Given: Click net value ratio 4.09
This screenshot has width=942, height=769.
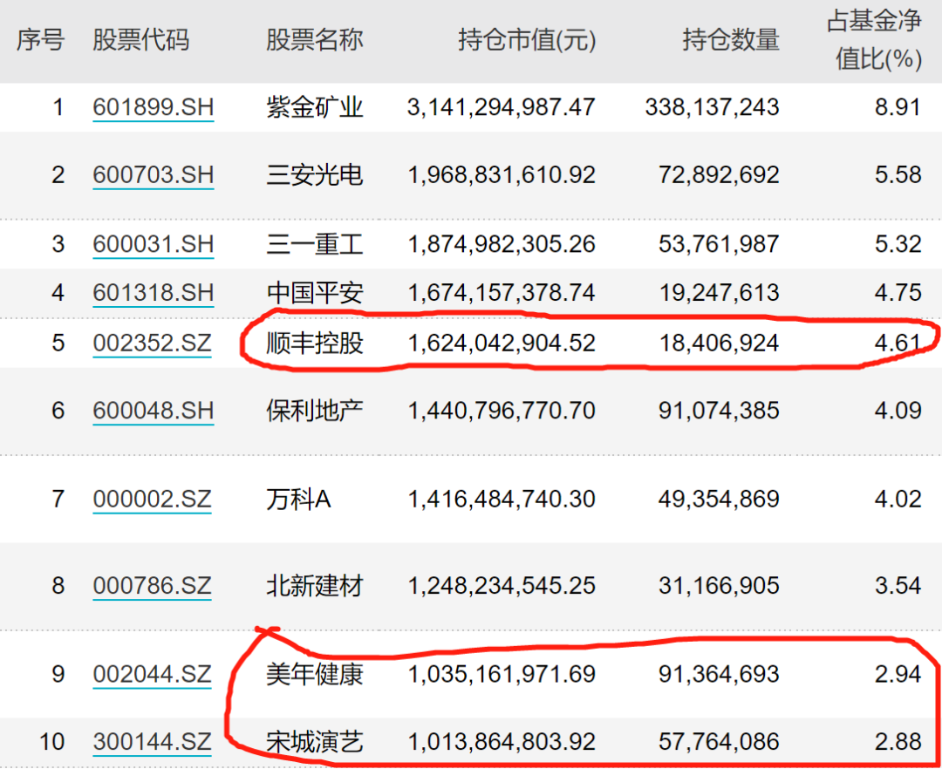Looking at the screenshot, I should (x=898, y=411).
